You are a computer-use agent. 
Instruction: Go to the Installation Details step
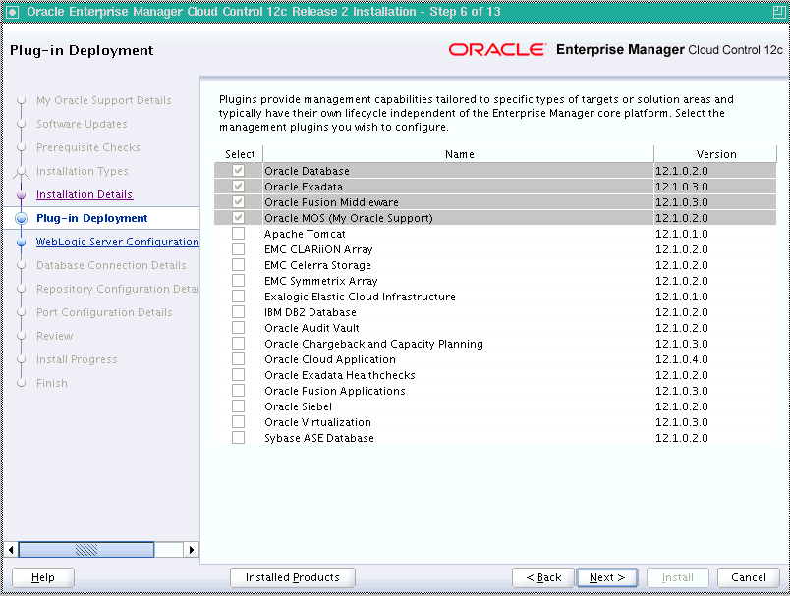pyautogui.click(x=85, y=194)
